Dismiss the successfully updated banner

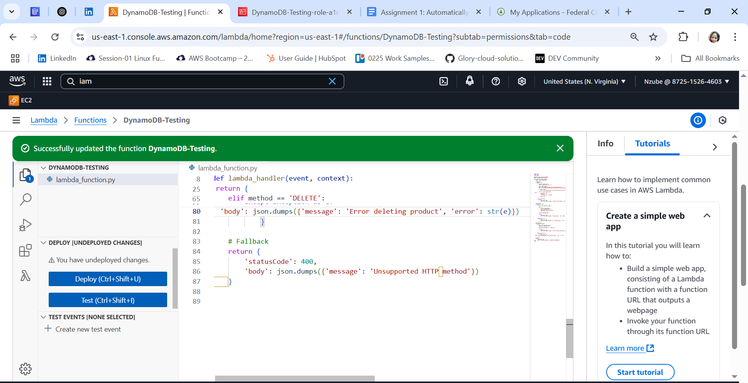(560, 148)
